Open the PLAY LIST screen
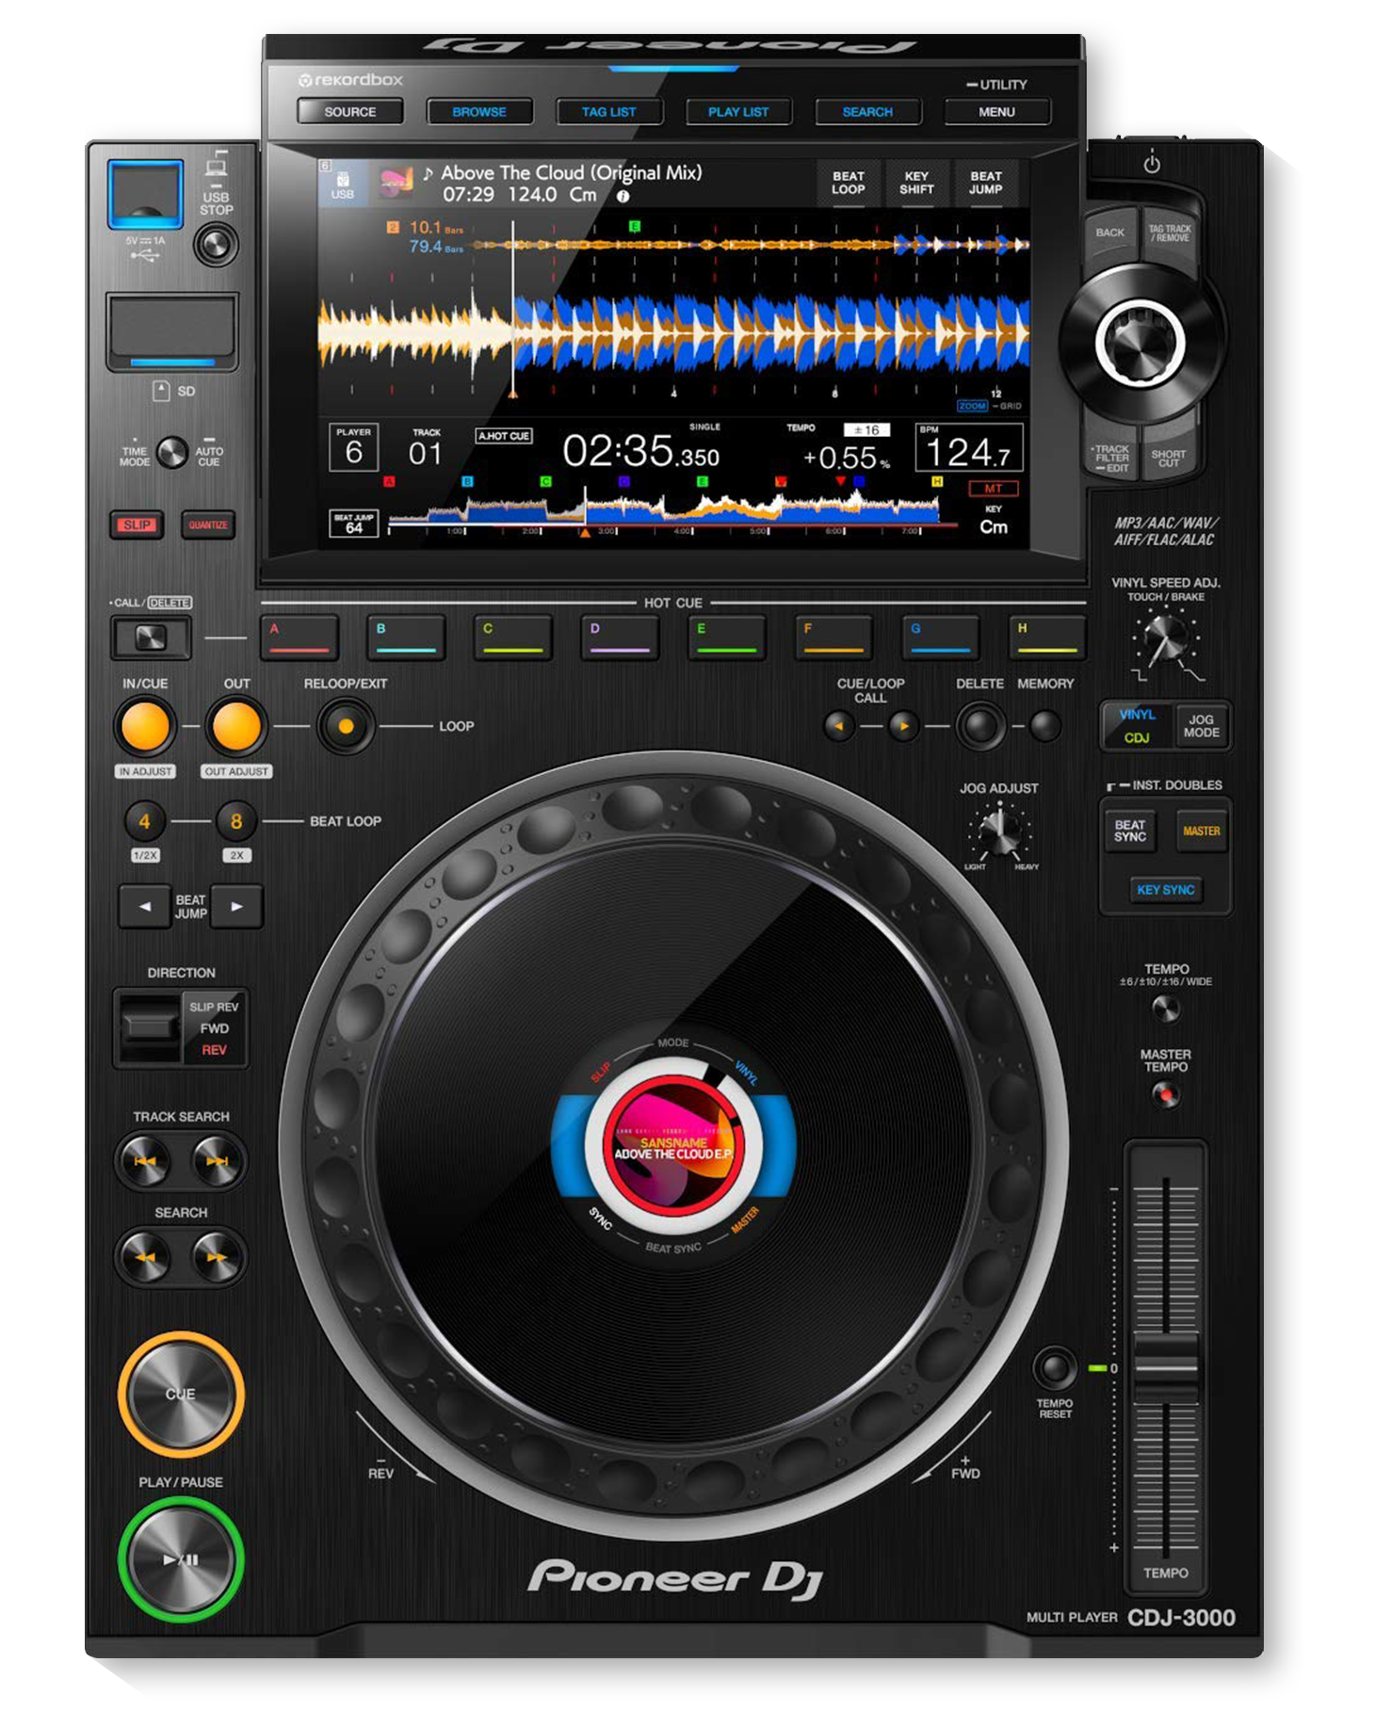The image size is (1391, 1727). 738,111
